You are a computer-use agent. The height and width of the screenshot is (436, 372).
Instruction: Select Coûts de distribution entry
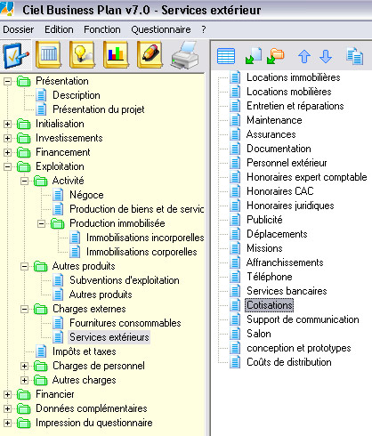pos(289,362)
